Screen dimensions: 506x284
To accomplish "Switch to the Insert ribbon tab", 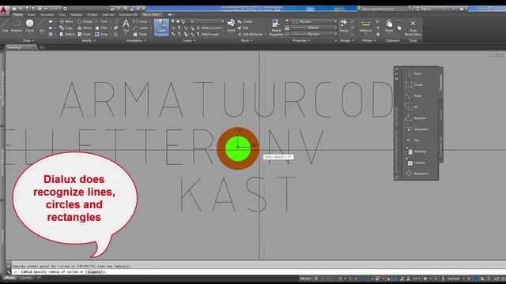I will coord(32,14).
